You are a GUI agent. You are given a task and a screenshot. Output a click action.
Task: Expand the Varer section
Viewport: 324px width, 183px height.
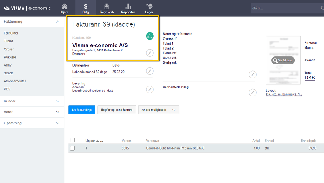(x=58, y=112)
